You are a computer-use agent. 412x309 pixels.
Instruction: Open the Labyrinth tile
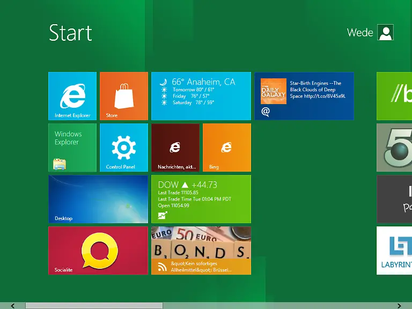[x=394, y=251]
